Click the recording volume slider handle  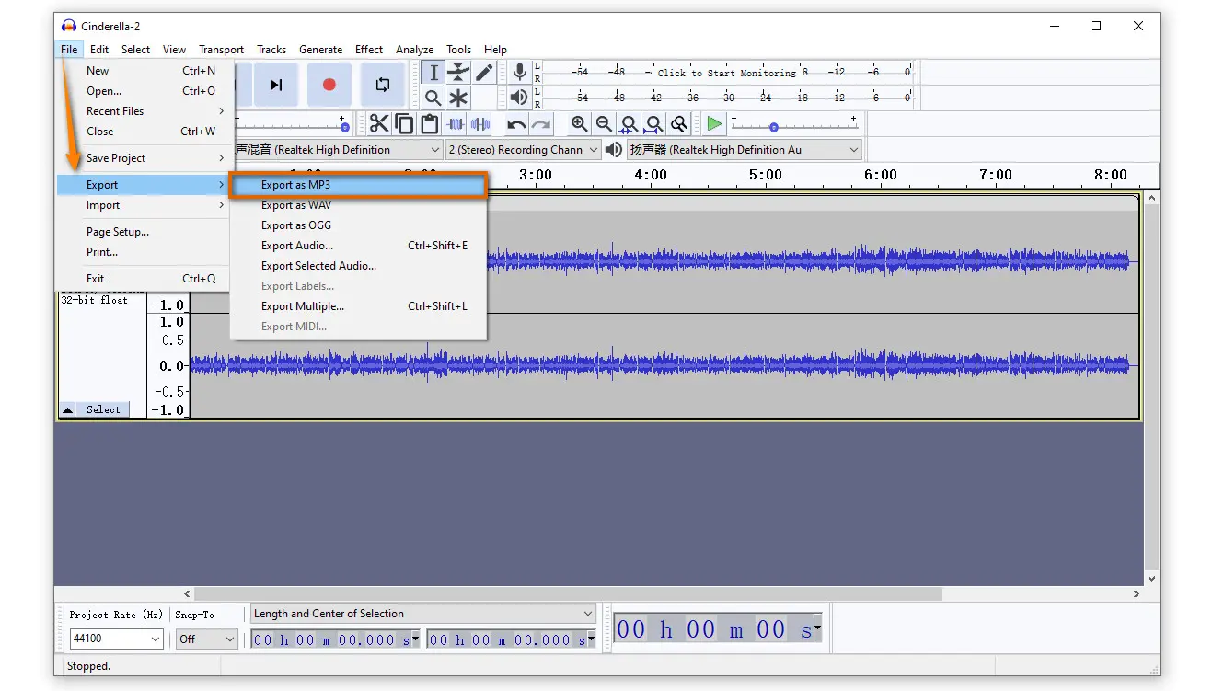tap(344, 128)
